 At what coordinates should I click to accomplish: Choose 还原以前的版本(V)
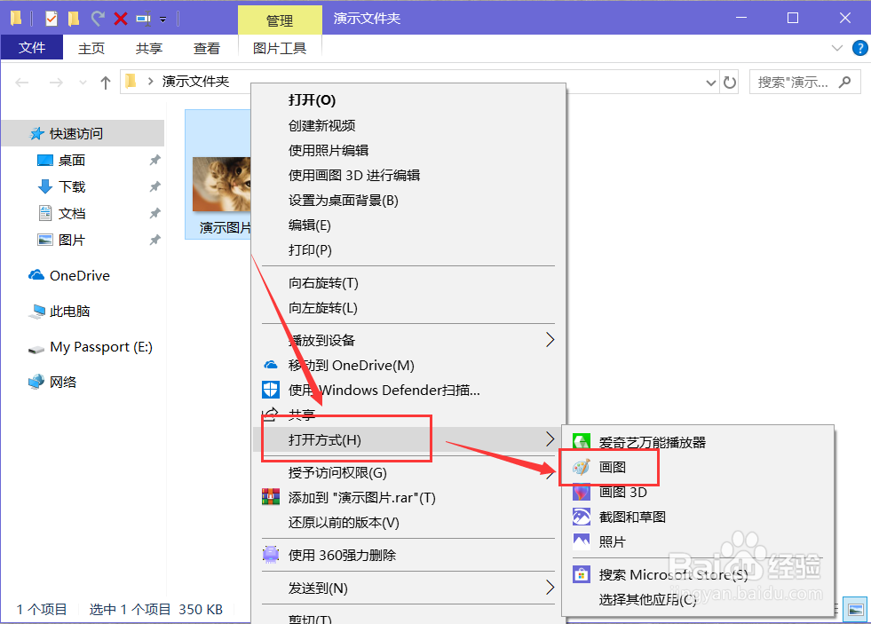(x=408, y=523)
